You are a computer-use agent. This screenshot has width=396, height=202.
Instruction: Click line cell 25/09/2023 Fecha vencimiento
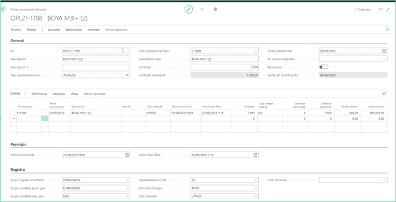[x=60, y=113]
